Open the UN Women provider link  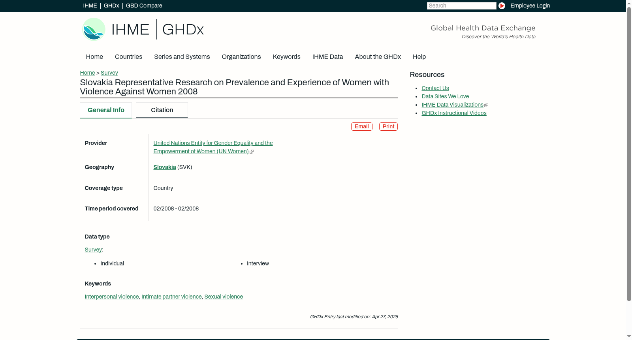coord(213,147)
